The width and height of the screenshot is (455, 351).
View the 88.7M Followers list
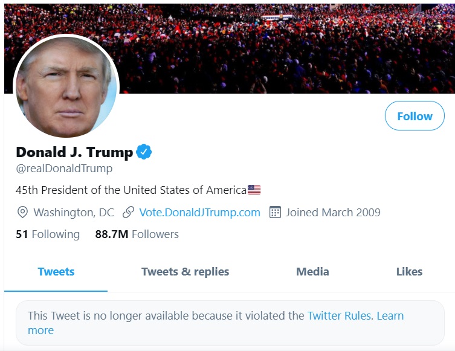137,234
